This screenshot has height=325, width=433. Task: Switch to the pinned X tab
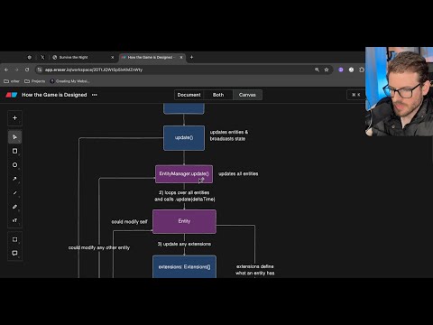(42, 57)
